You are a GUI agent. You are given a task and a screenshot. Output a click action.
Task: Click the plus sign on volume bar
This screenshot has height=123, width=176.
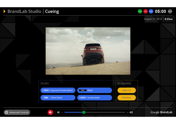click(128, 112)
